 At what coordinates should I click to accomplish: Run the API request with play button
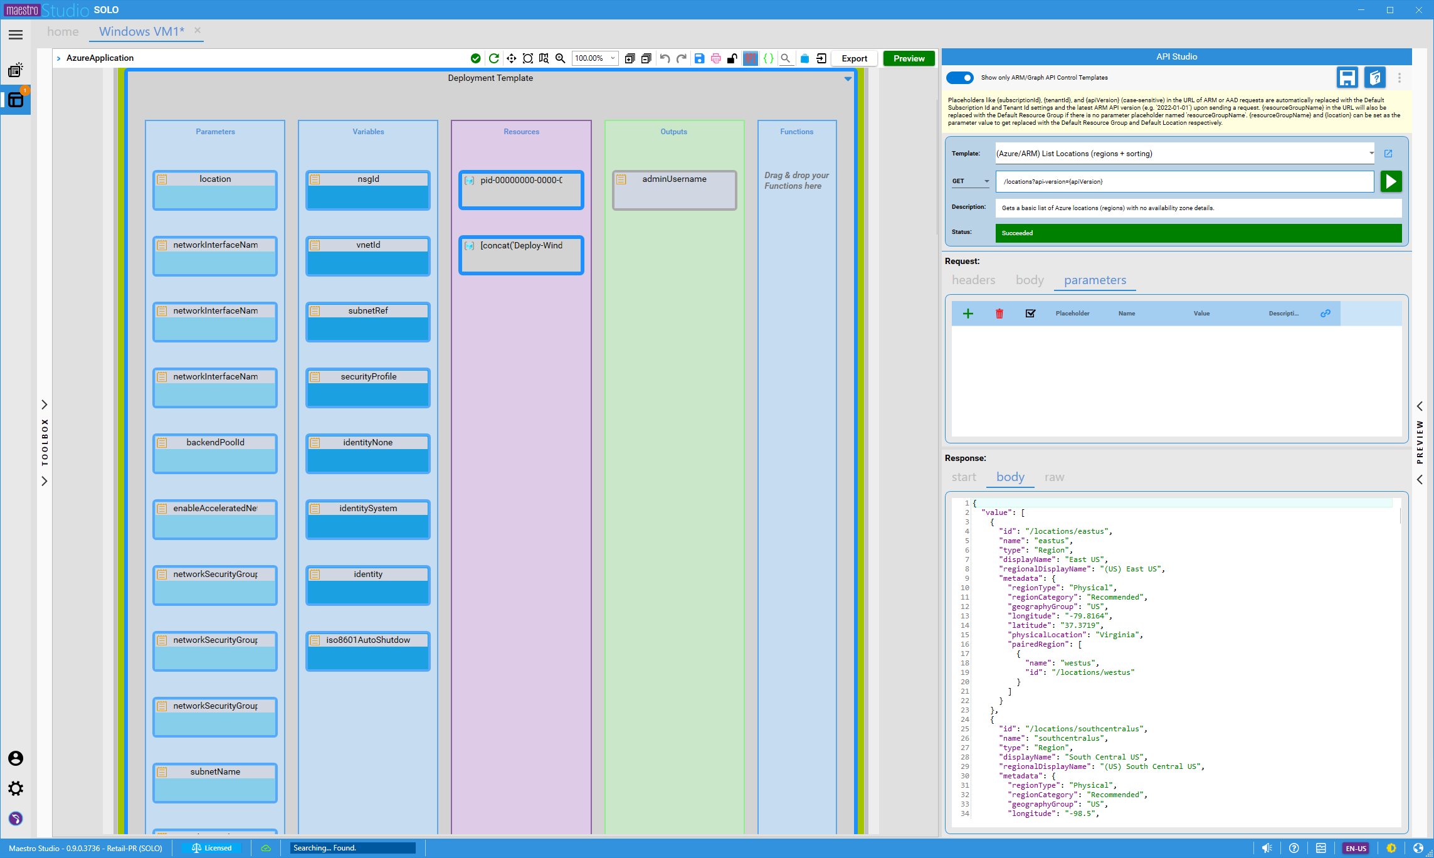pyautogui.click(x=1391, y=182)
